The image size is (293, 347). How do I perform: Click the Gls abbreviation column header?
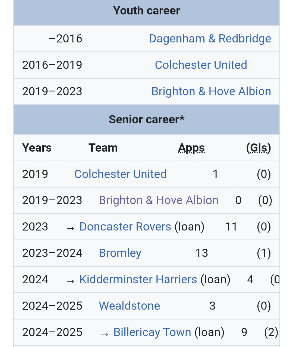coord(259,148)
